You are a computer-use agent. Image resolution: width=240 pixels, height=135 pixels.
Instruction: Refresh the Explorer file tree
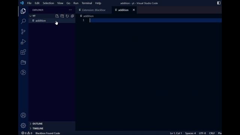[x=67, y=16]
